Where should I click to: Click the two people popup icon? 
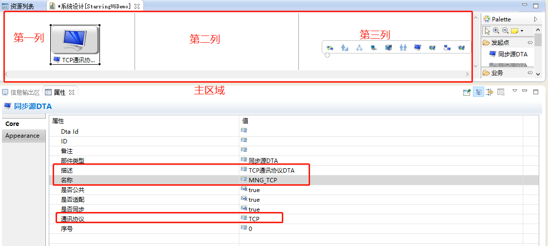pos(403,48)
